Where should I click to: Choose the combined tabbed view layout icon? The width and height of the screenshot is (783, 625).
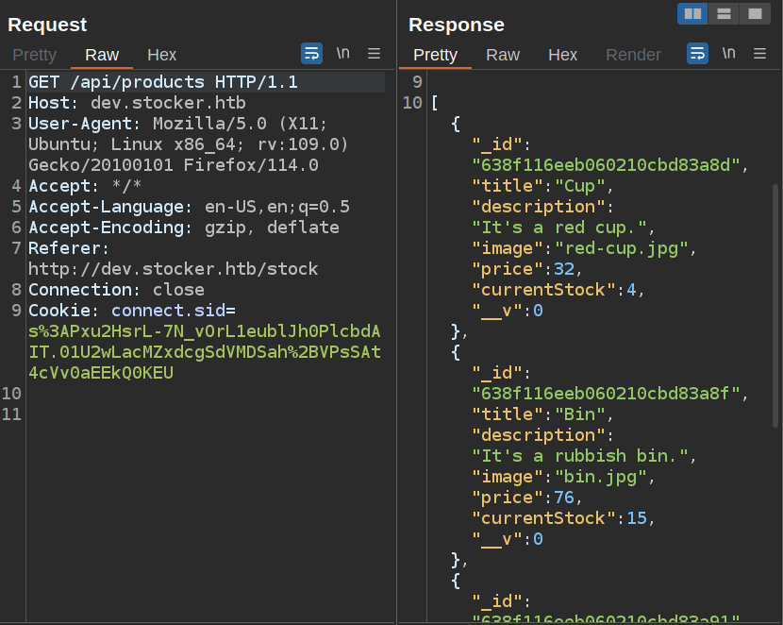pos(755,13)
